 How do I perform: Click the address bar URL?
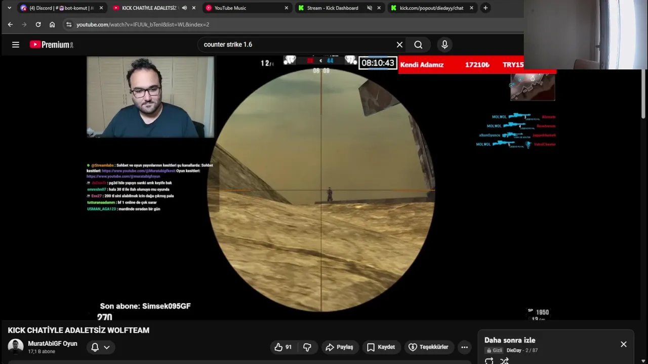point(143,24)
